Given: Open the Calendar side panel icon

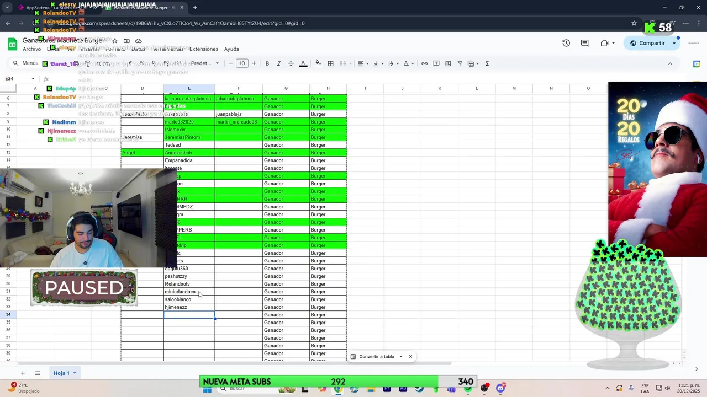Looking at the screenshot, I should pos(697,64).
